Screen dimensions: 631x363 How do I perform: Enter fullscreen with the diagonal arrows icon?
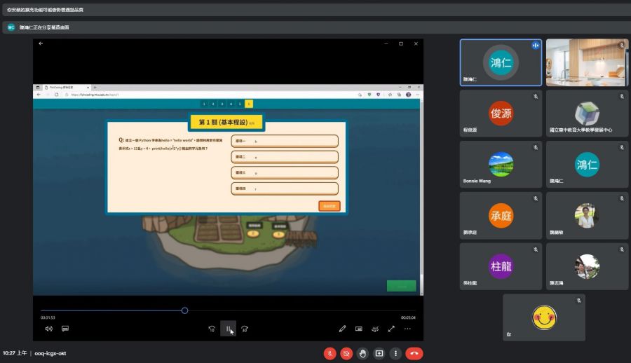391,329
